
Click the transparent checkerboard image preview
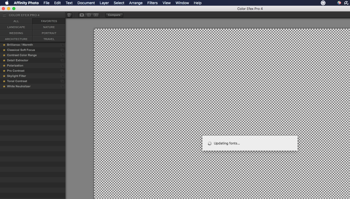pos(222,114)
